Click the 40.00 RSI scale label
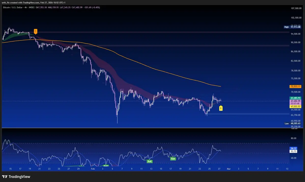Viewport: 305px width, 182px height. pos(294,158)
